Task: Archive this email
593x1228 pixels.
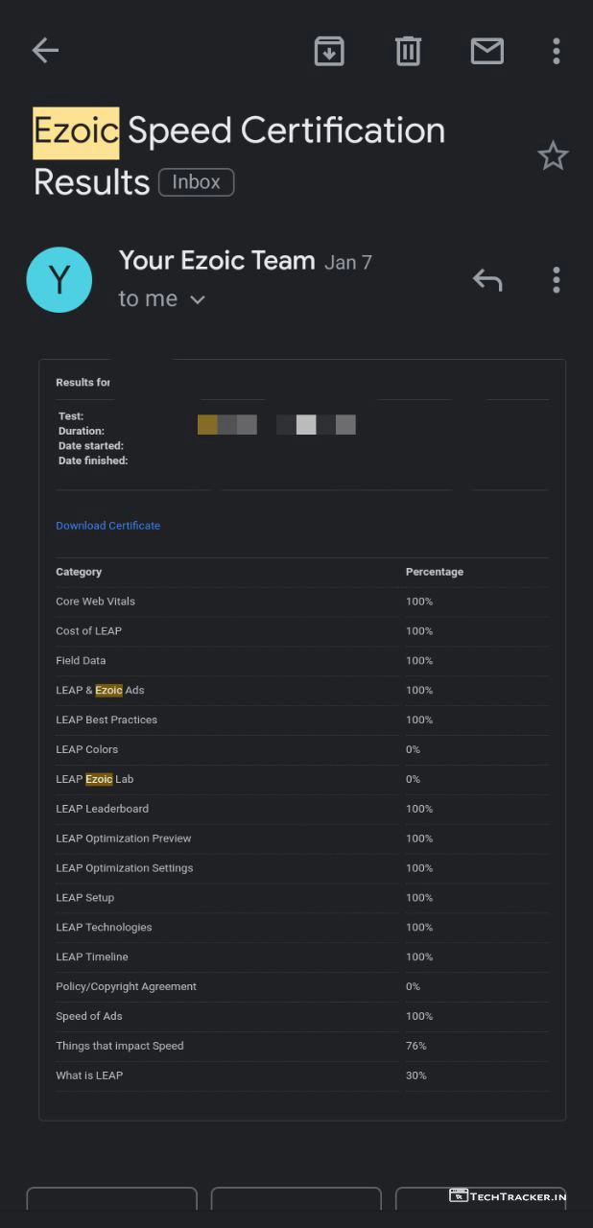Action: pyautogui.click(x=329, y=51)
